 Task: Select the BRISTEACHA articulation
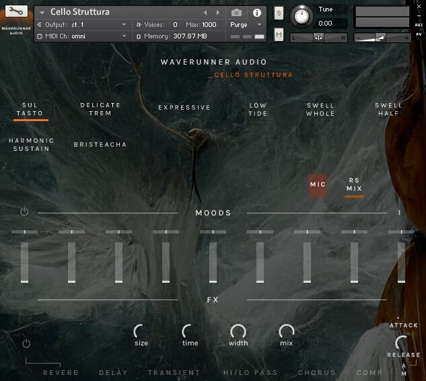click(x=100, y=145)
